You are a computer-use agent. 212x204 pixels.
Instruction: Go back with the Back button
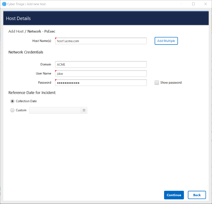[197, 195]
